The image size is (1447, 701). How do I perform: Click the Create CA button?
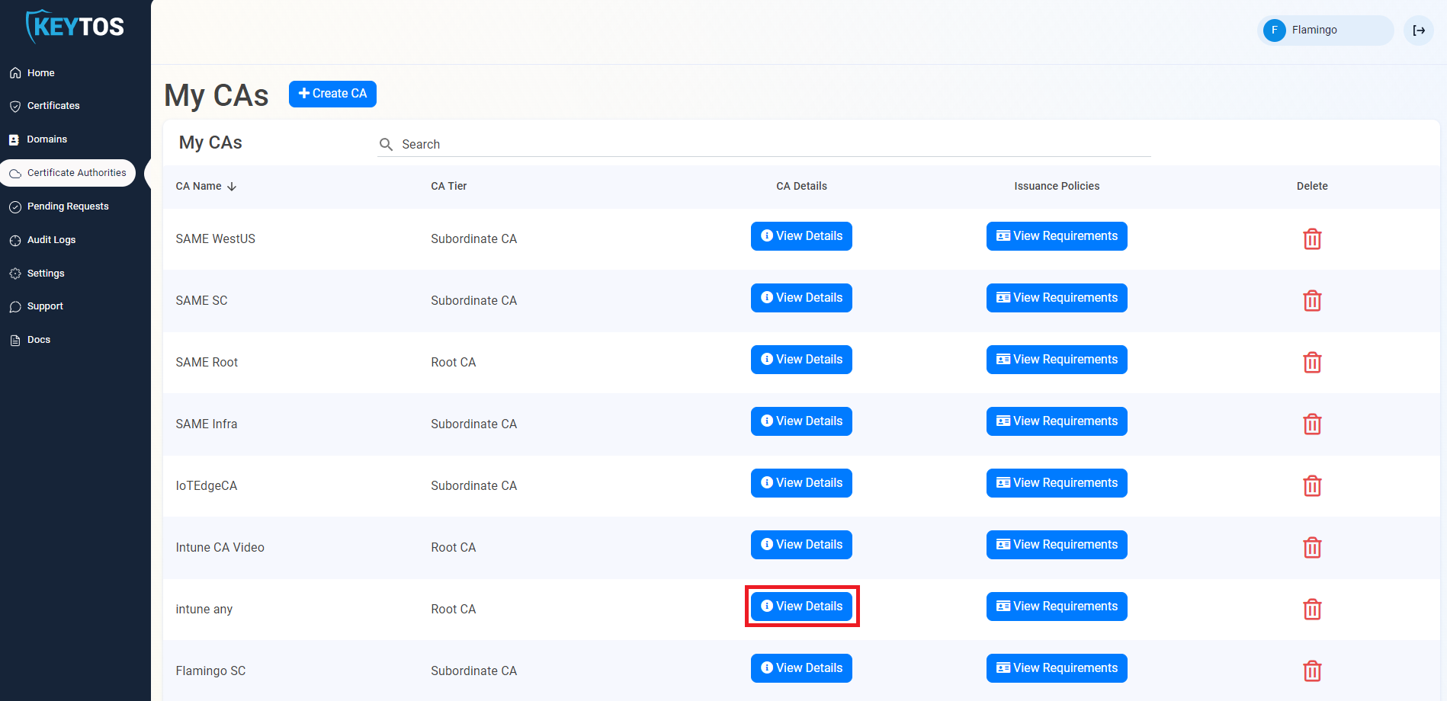click(x=332, y=94)
